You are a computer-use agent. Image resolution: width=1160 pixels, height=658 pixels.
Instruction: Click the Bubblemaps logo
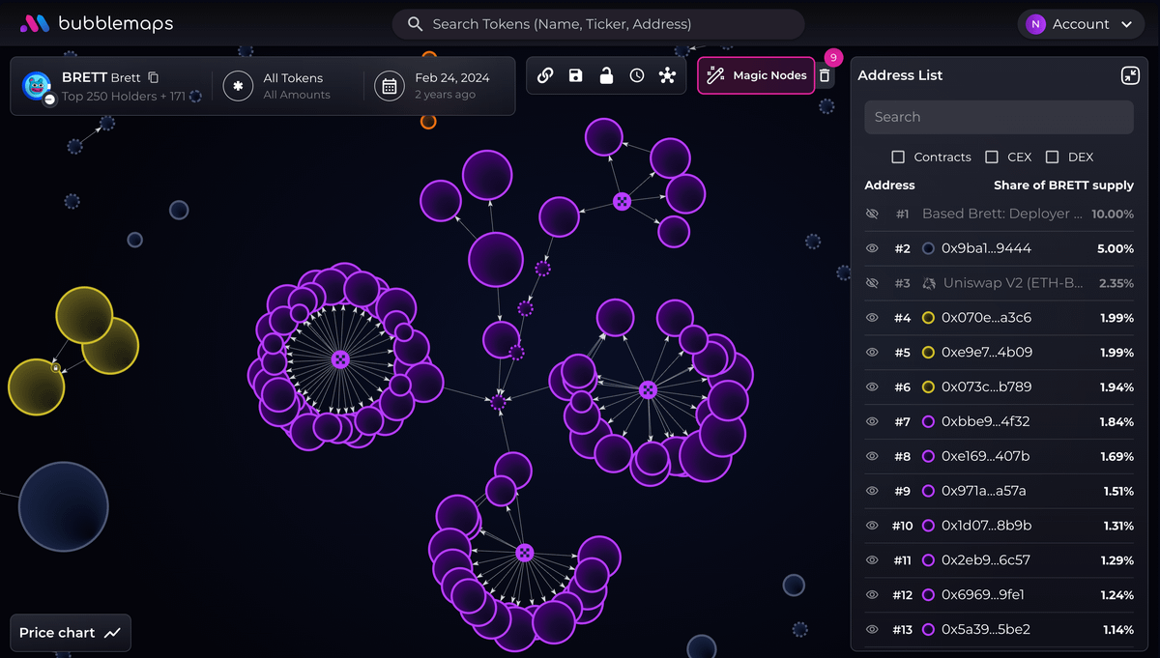click(35, 23)
